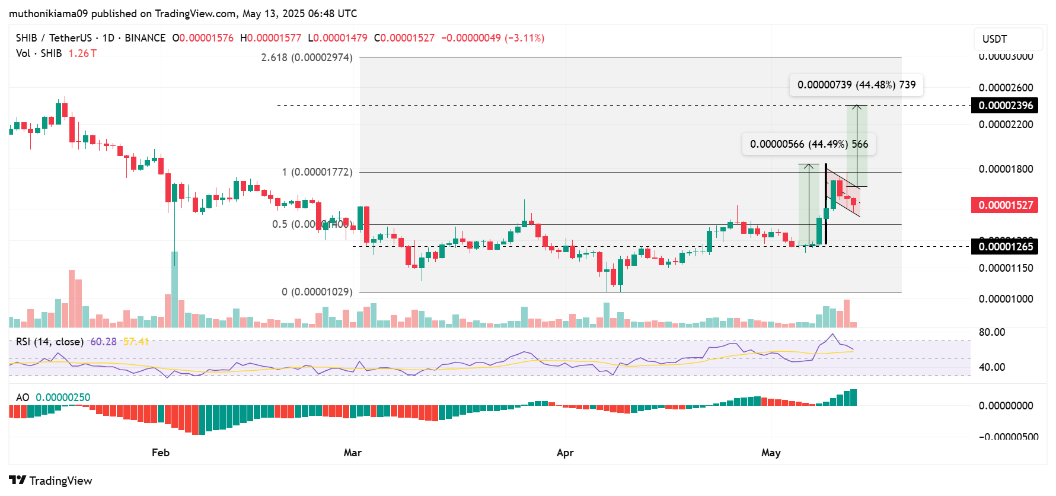Select the 1 (0.00001772) Fibonacci level label

point(317,172)
